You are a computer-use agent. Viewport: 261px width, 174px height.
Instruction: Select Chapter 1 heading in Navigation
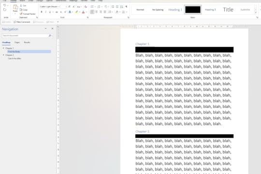click(x=10, y=48)
